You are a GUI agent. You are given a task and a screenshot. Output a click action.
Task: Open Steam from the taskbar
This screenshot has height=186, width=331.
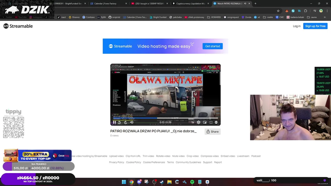(x=162, y=182)
